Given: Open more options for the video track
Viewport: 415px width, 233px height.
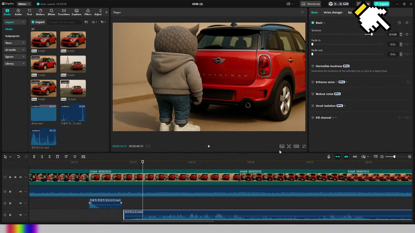Looking at the screenshot, I should [x=26, y=177].
